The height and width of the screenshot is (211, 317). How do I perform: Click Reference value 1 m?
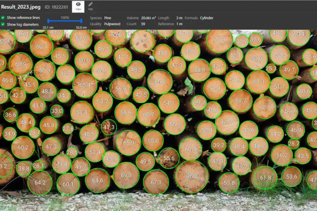click(x=179, y=24)
